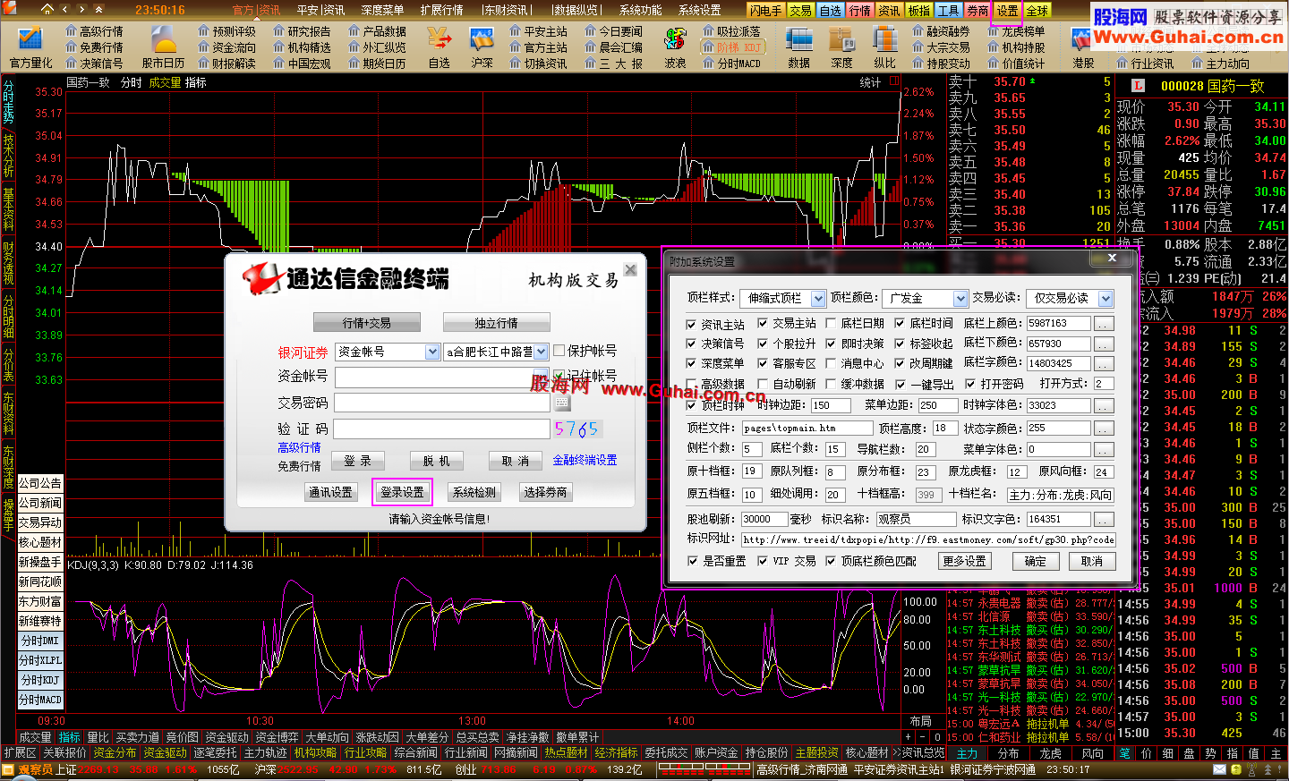Open the 沪深 market icon
The height and width of the screenshot is (781, 1289).
coord(482,47)
